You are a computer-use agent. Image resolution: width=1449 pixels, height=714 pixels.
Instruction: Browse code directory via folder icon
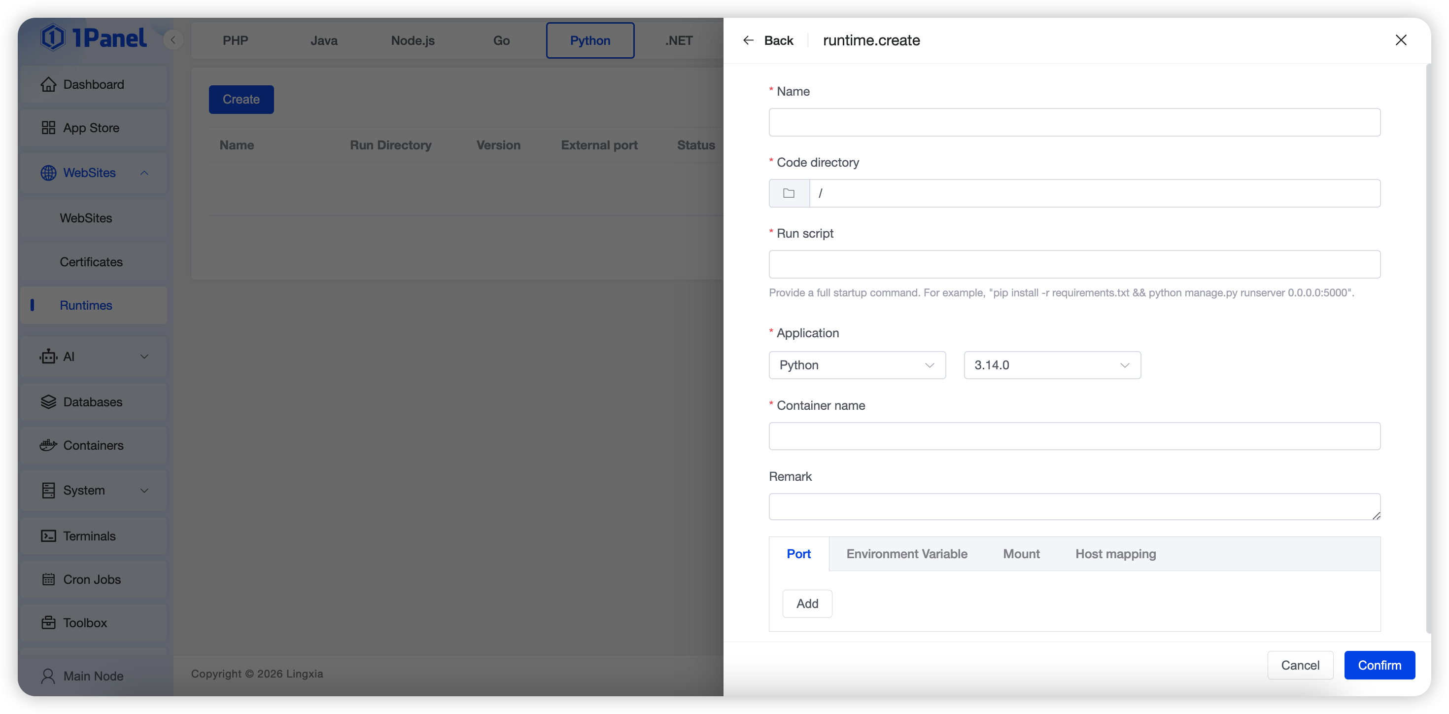click(x=789, y=193)
